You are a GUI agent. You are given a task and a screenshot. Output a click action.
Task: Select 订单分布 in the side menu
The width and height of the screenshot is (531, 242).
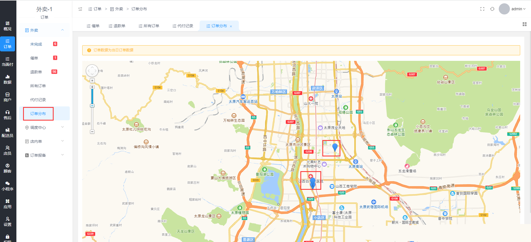(x=44, y=114)
